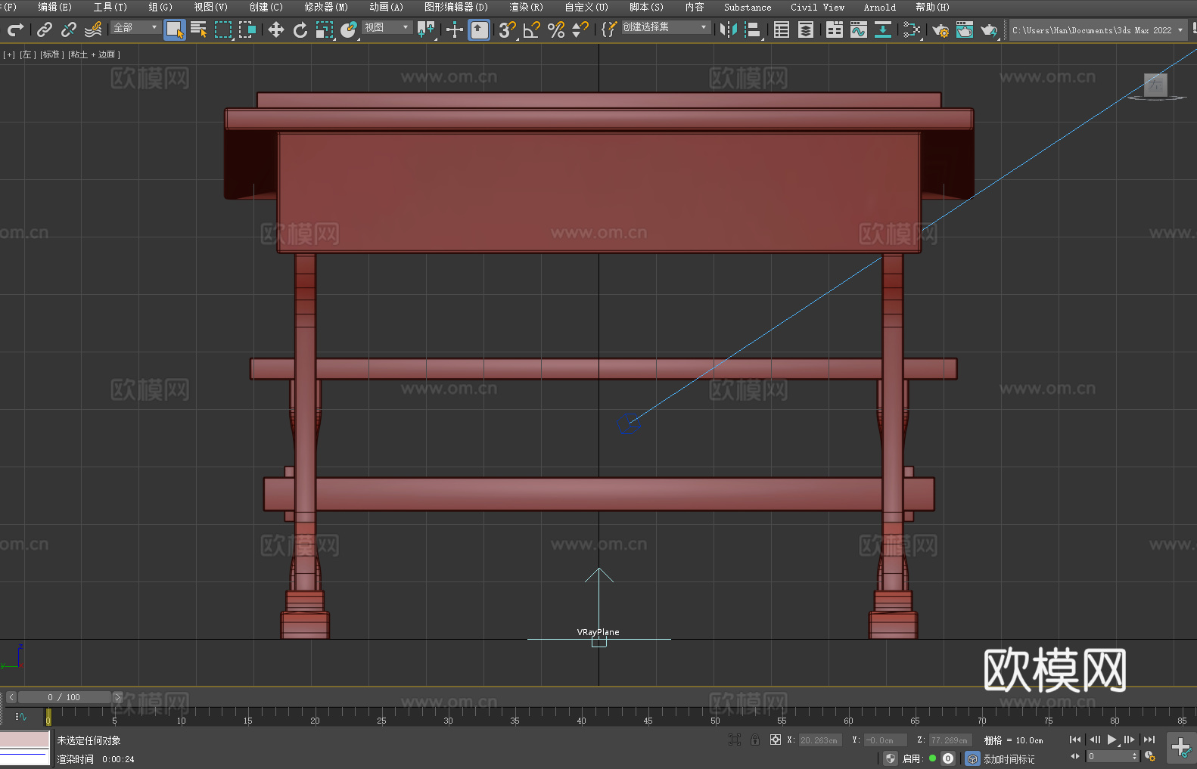The image size is (1197, 769).
Task: Click the X coordinate field 20.263cm
Action: pyautogui.click(x=820, y=740)
